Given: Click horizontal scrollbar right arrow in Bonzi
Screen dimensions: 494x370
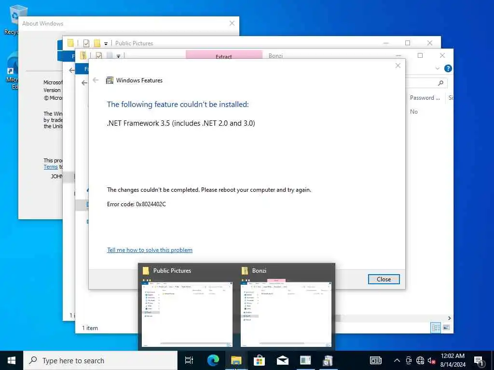Looking at the screenshot, I should 449,318.
